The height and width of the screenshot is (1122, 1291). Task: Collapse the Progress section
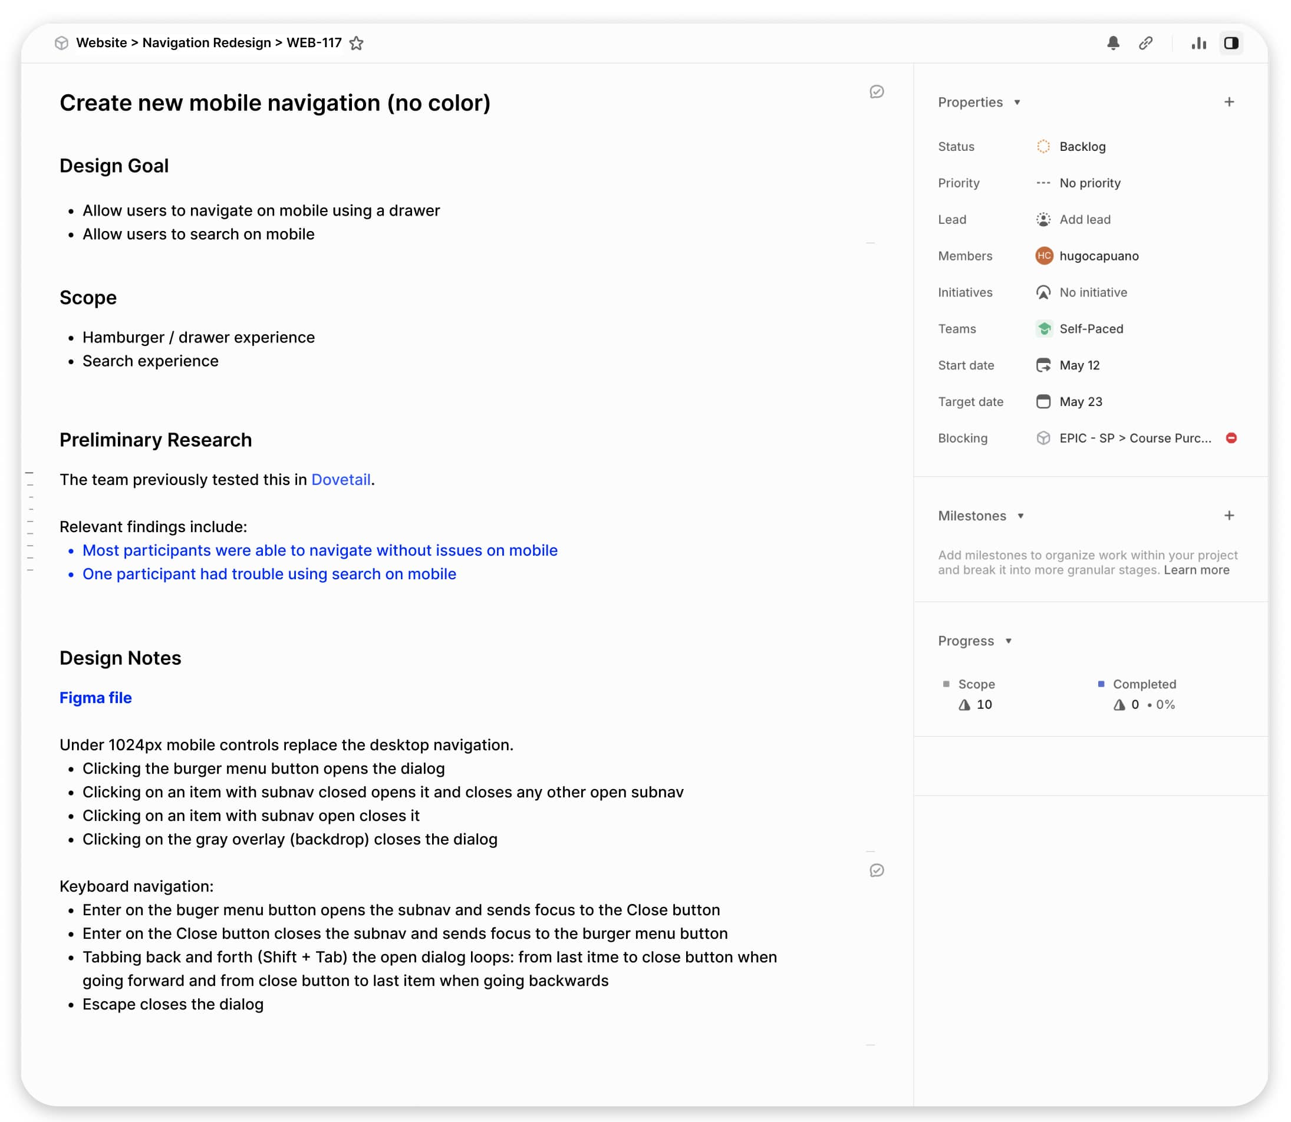[1009, 641]
